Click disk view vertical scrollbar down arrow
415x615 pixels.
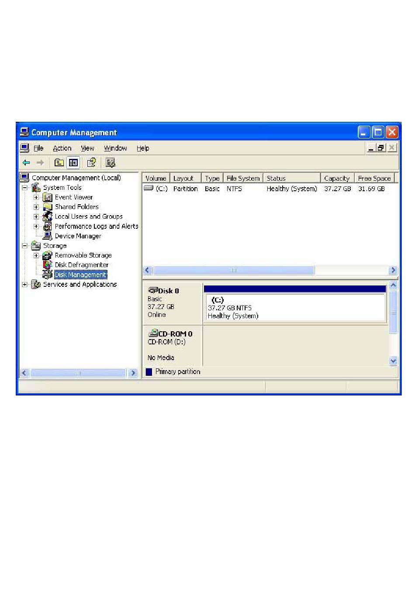coord(393,361)
